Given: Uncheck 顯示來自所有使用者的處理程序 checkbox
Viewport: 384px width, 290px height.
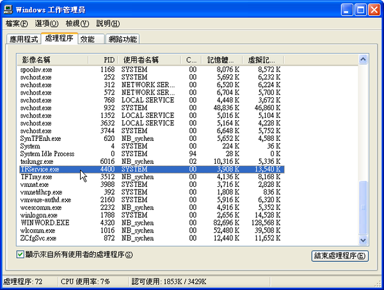Looking at the screenshot, I should [x=20, y=254].
